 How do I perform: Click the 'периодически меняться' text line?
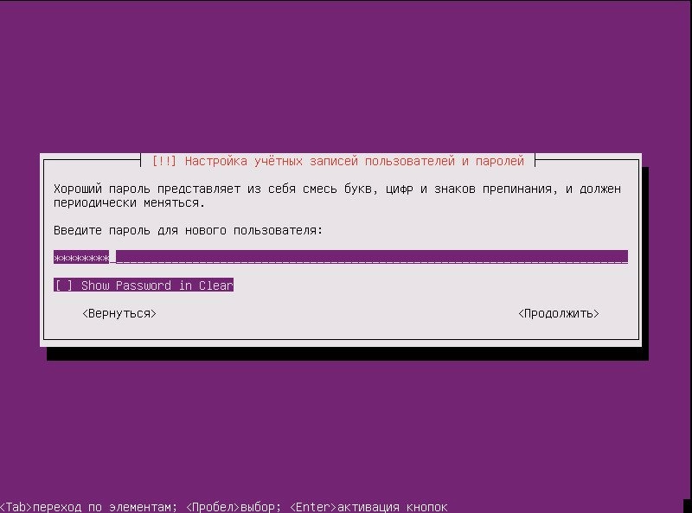[x=129, y=203]
